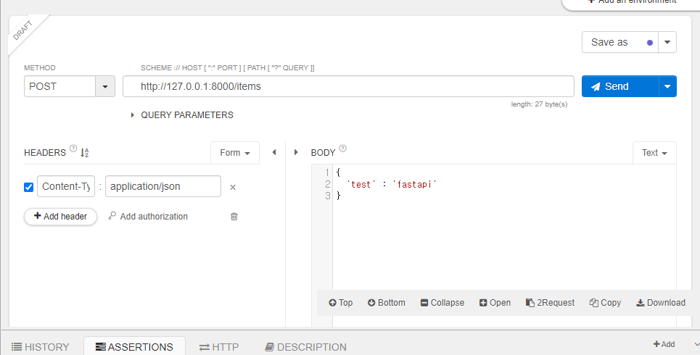
Task: Expand body panel with right arrow
Action: (296, 153)
